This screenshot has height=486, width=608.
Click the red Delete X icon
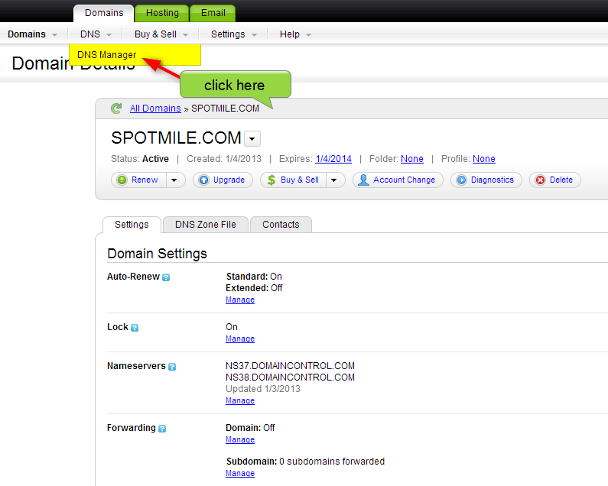point(540,180)
